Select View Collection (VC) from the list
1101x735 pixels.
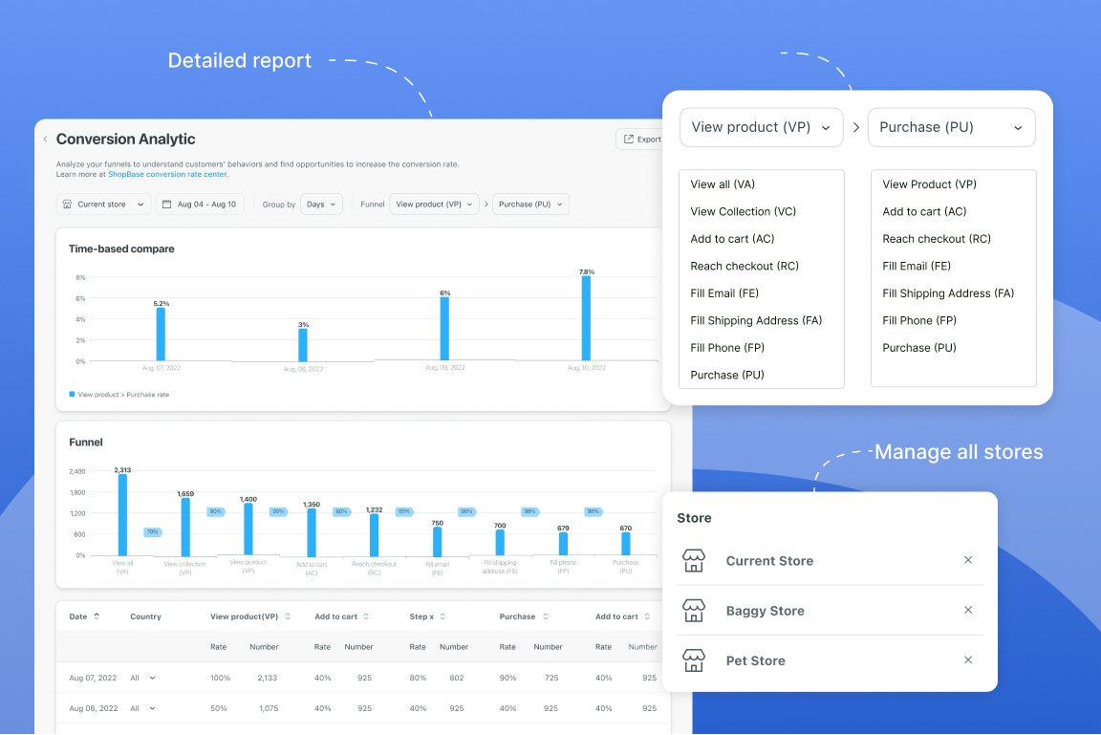tap(743, 212)
